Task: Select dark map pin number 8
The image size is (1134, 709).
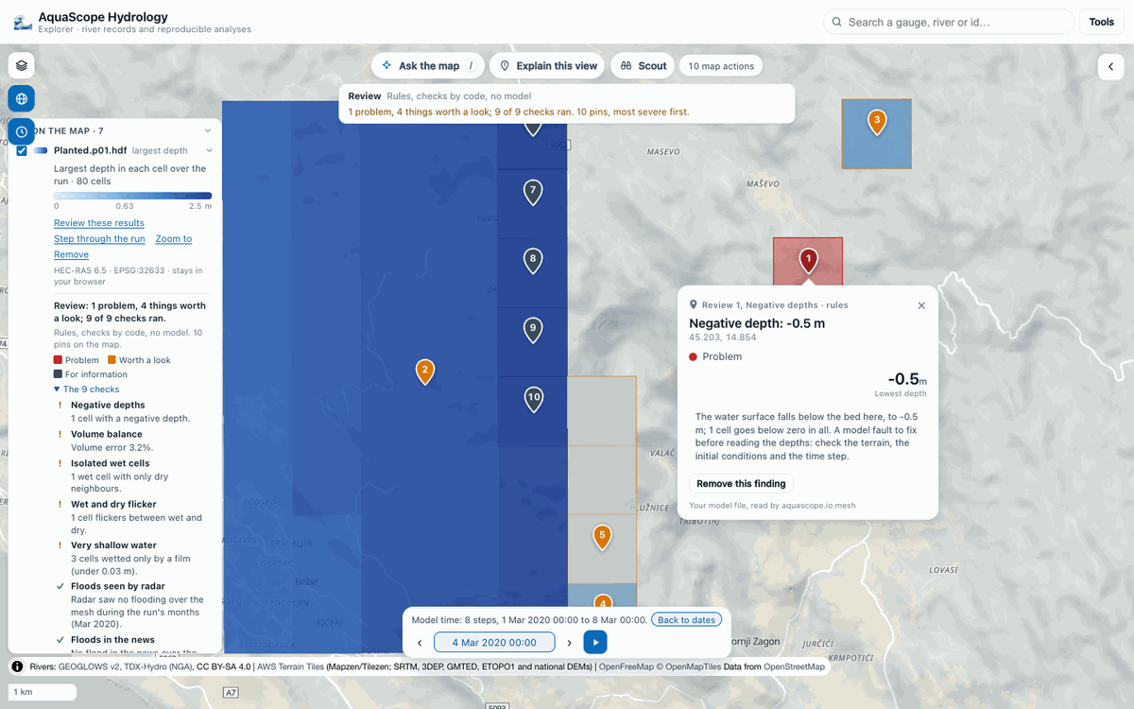Action: [x=533, y=261]
